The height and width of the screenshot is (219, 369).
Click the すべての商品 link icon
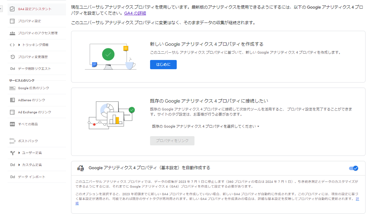(x=12, y=124)
